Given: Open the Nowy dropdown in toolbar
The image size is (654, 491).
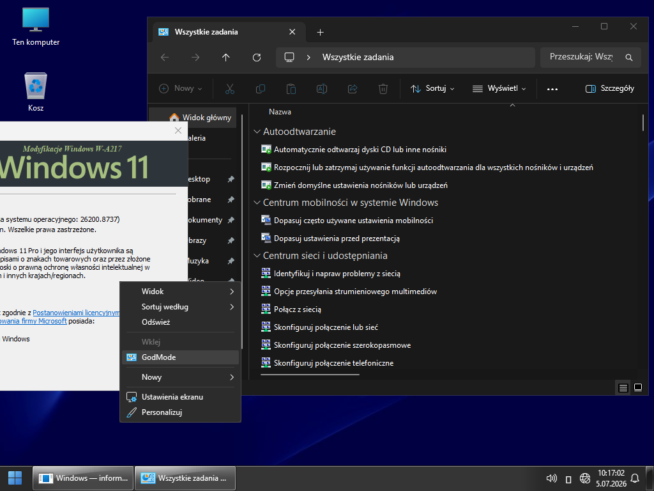Looking at the screenshot, I should click(181, 88).
